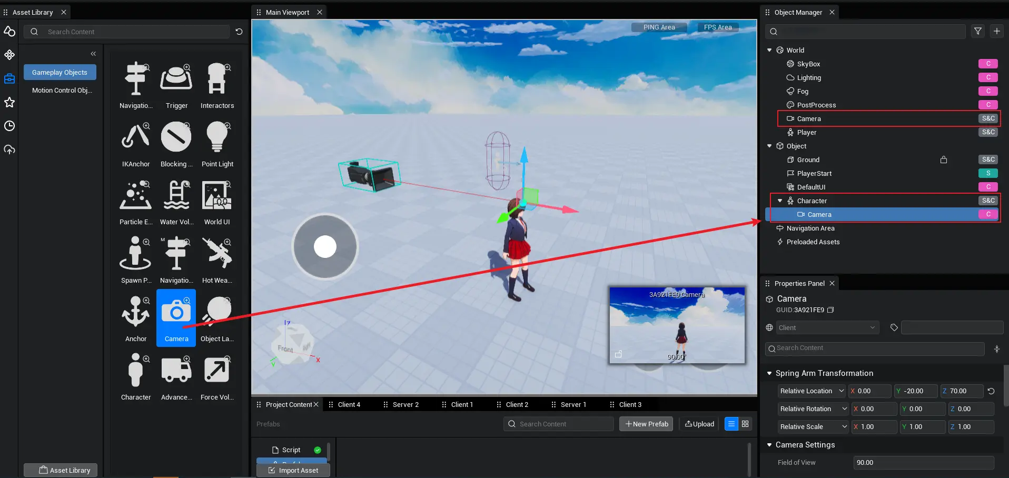
Task: Add new object with plus icon
Action: (997, 32)
